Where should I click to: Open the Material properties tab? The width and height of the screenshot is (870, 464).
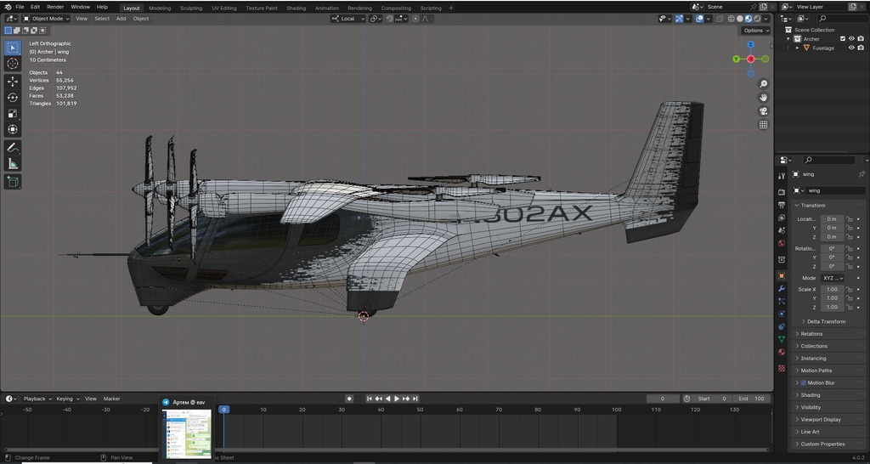(x=782, y=352)
